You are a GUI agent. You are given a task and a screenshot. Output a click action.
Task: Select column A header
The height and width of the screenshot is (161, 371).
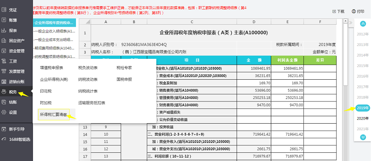coord(106,22)
